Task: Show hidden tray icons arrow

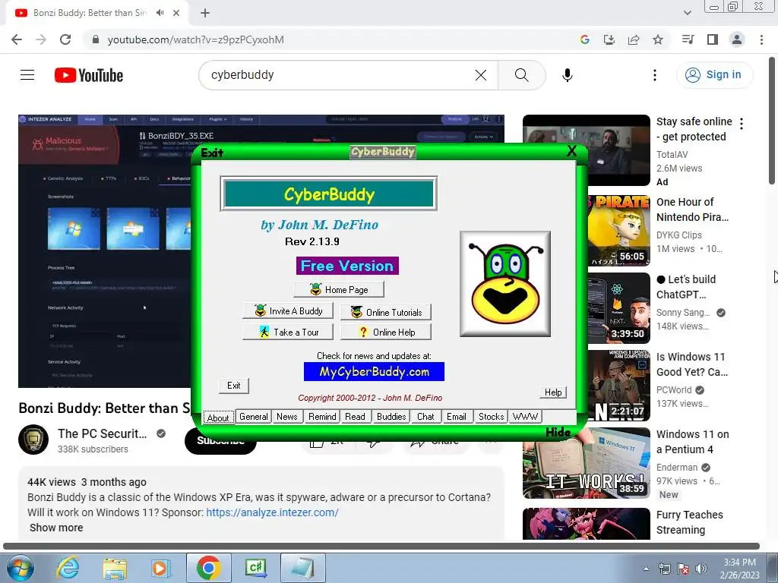Action: coord(646,569)
